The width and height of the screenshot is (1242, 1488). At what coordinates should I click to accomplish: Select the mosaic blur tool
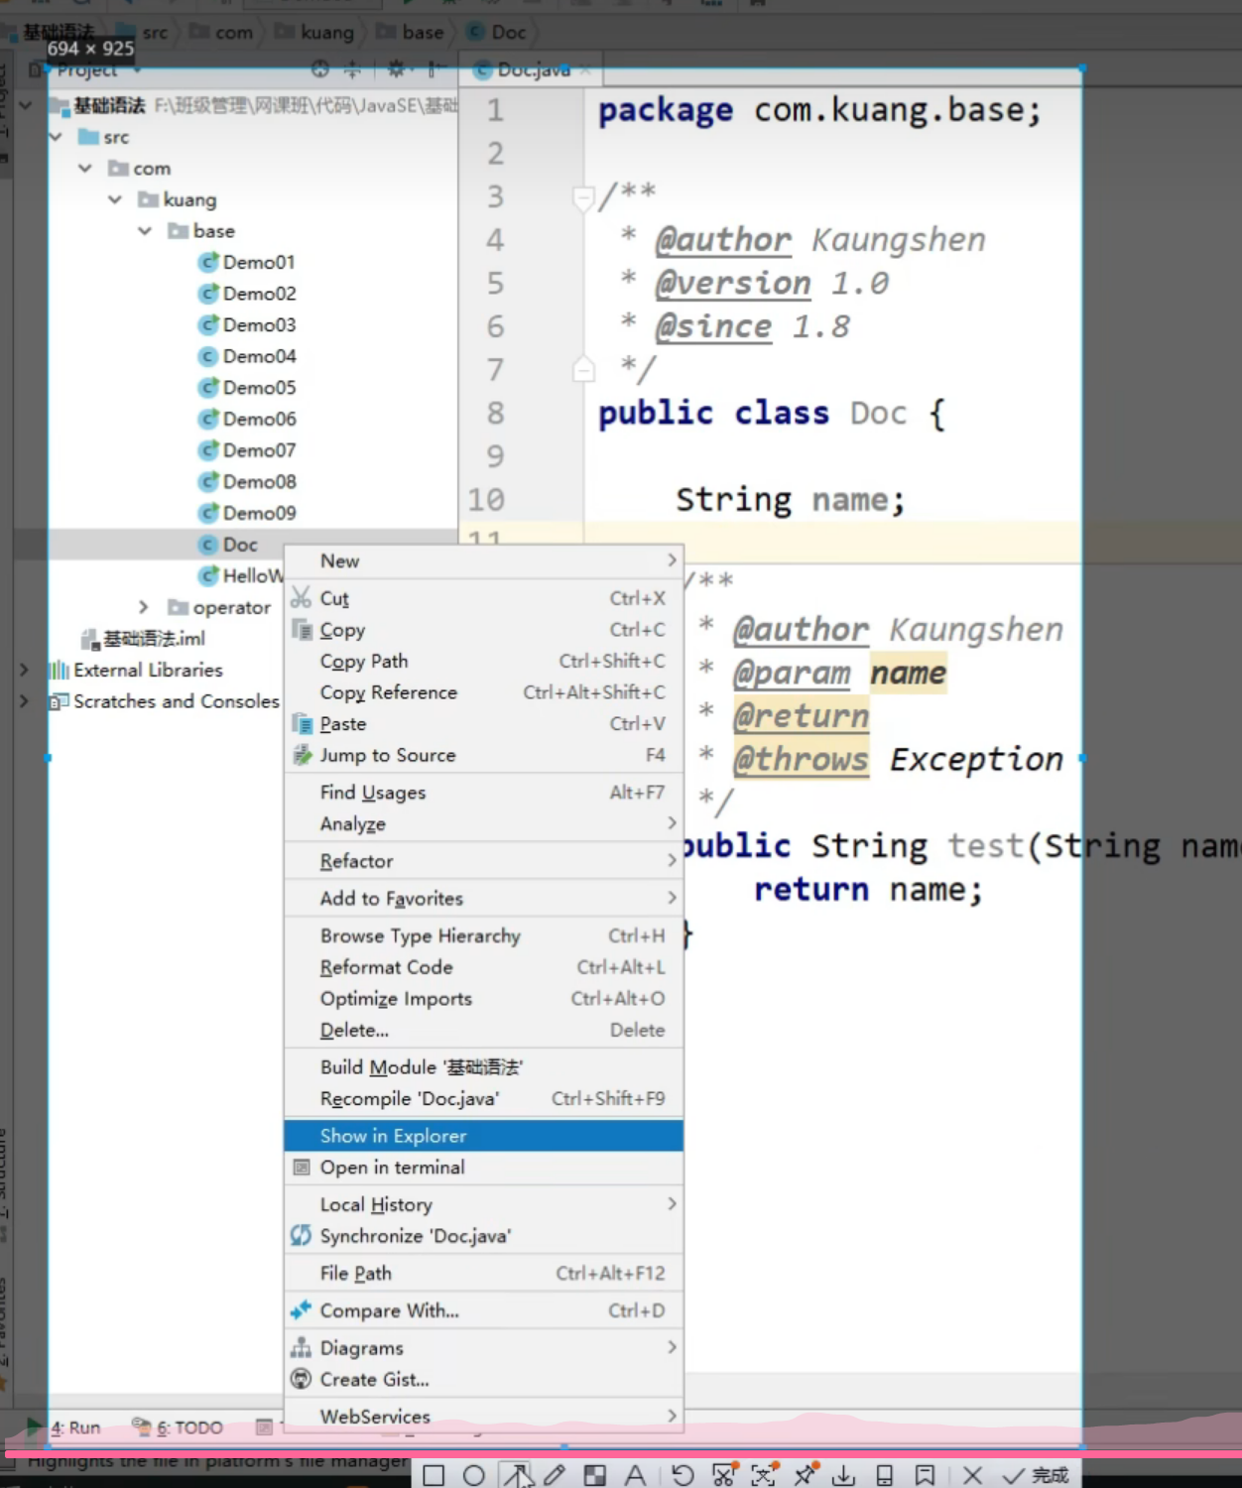595,1475
